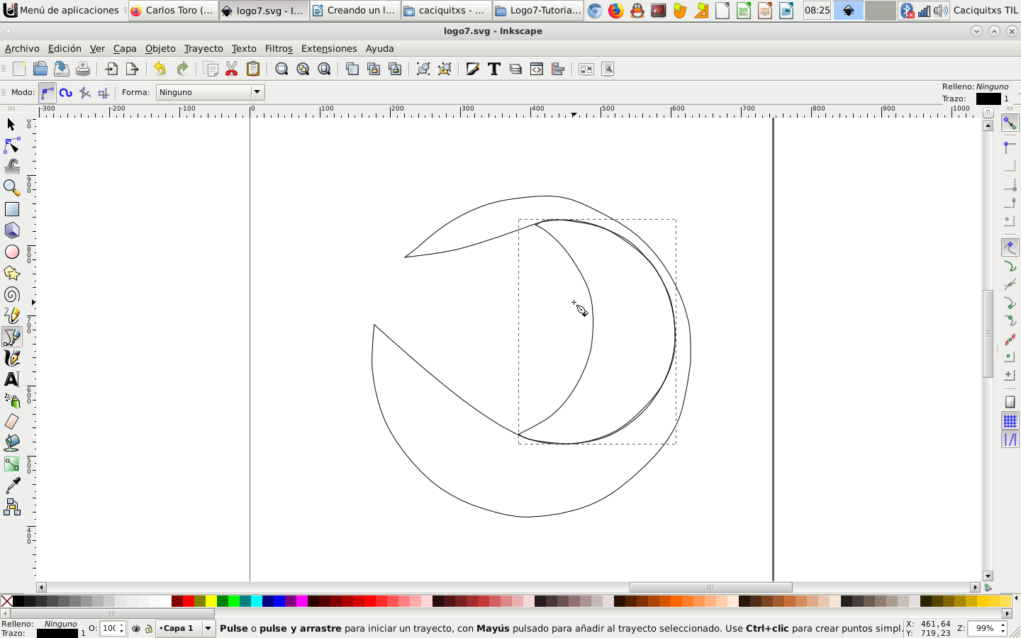Select the Eraser tool
Image resolution: width=1021 pixels, height=638 pixels.
[x=11, y=422]
